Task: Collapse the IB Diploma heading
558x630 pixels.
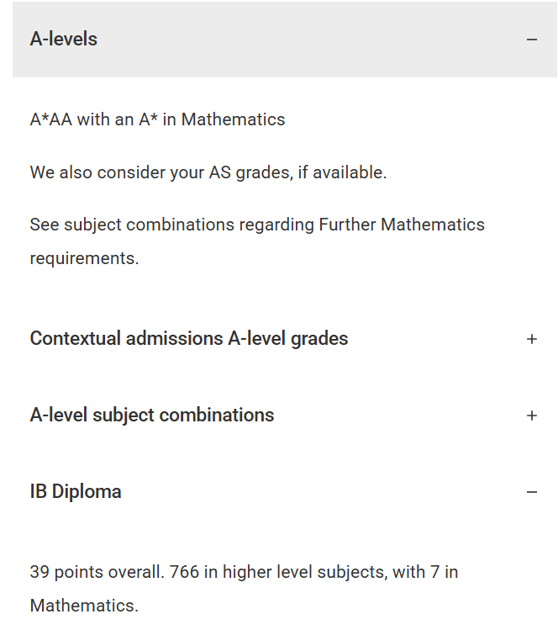Action: 76,492
